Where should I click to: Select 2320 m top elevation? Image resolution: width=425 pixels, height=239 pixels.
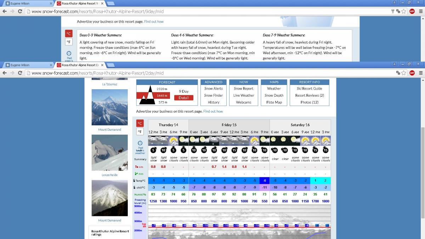[162, 89]
